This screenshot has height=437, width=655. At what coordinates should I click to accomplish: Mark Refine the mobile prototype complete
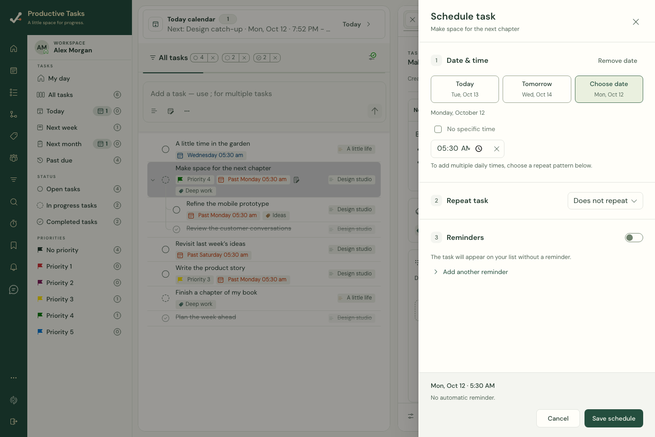coord(176,210)
